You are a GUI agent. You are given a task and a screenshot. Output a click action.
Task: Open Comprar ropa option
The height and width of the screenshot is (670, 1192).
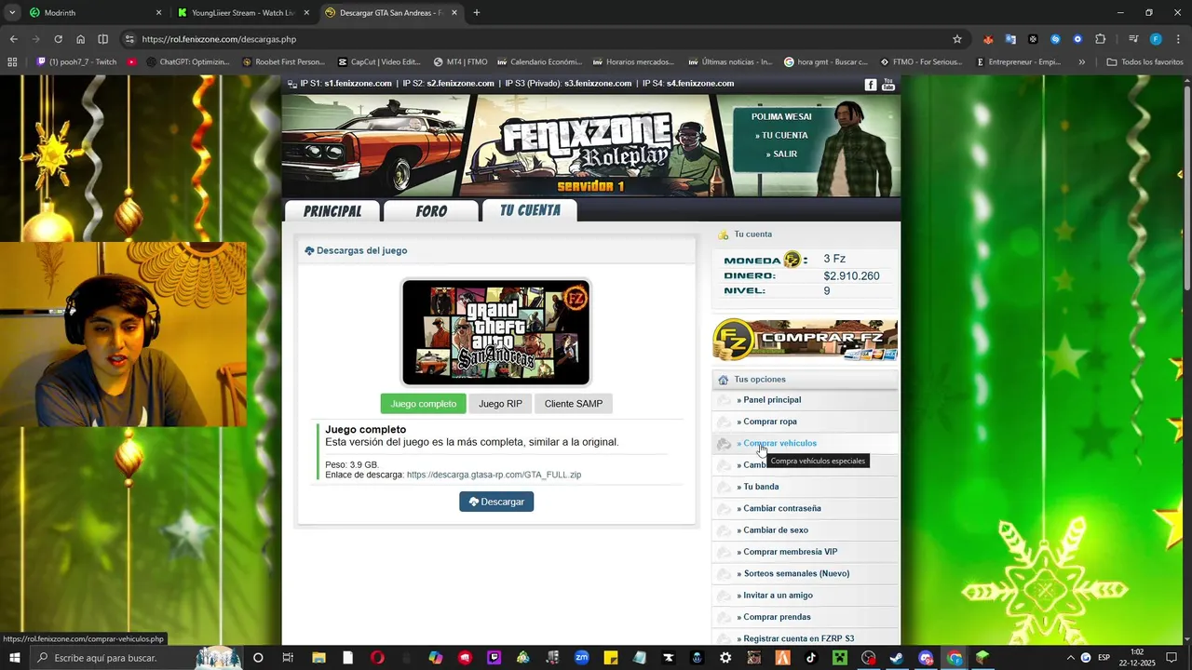pos(806,422)
